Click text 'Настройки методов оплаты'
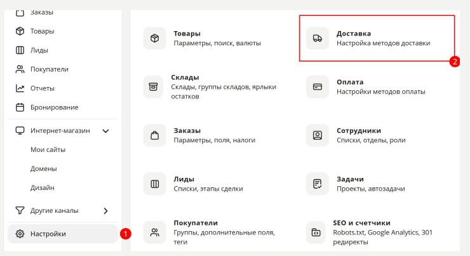470x256 pixels. click(380, 91)
